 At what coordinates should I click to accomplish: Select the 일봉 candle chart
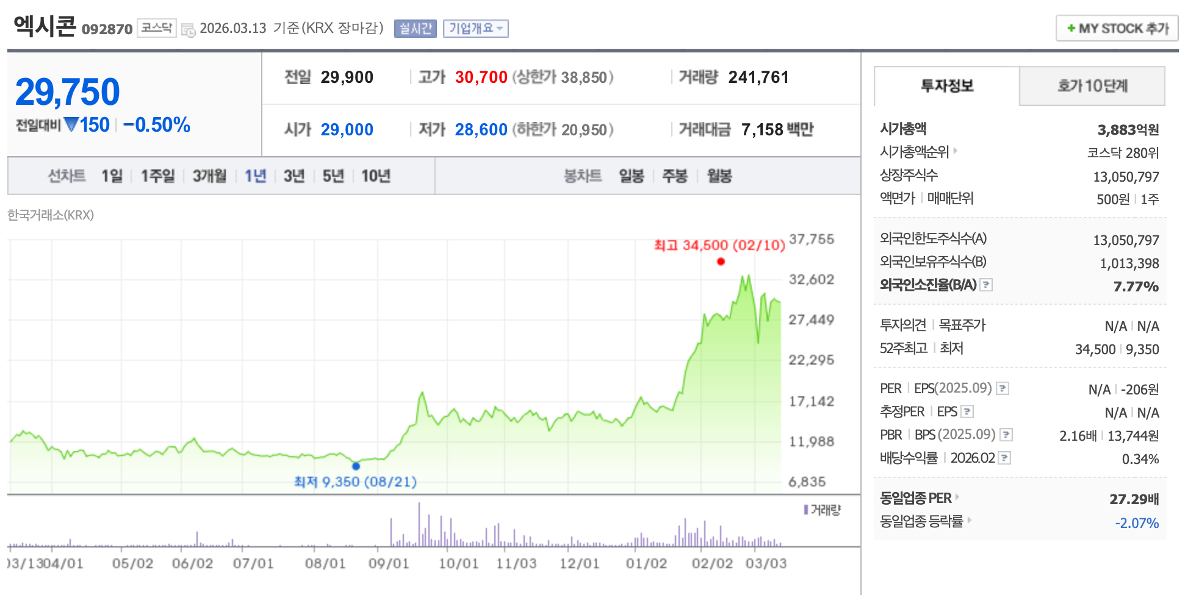coord(632,176)
